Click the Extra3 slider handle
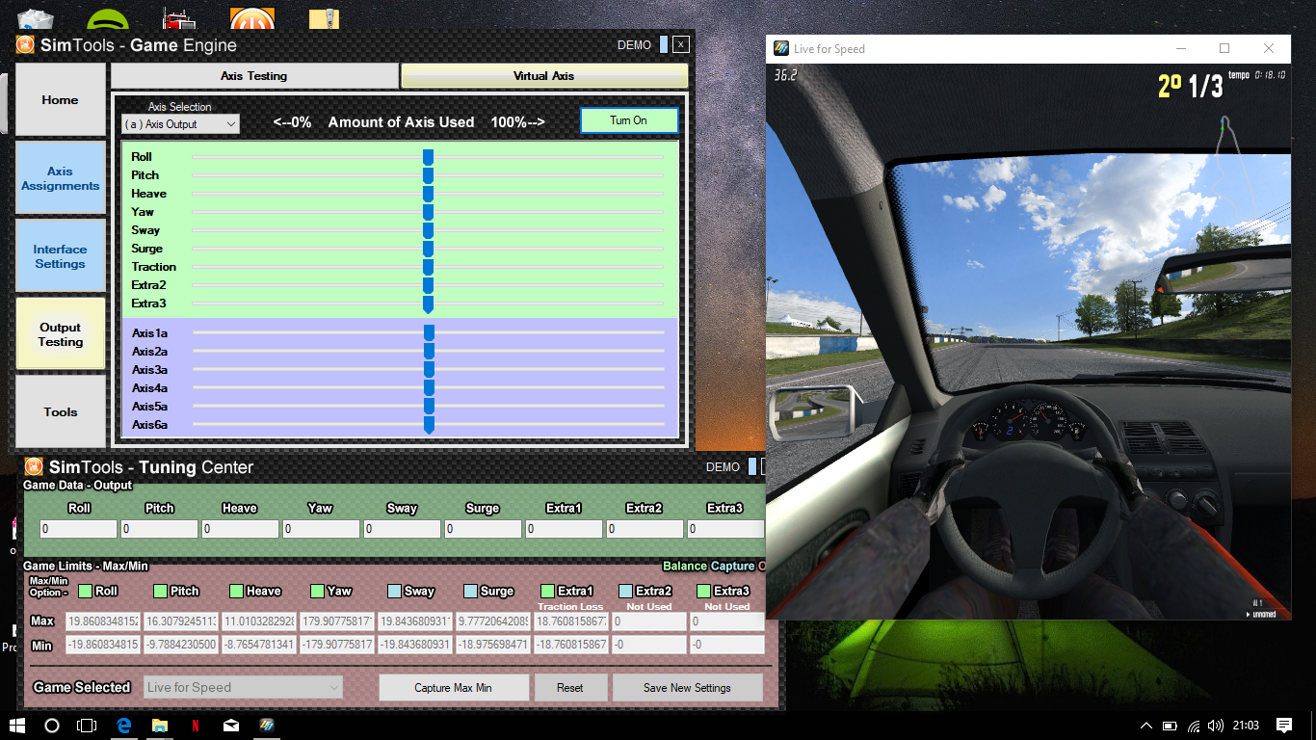Screen dimensions: 1316x740 click(428, 304)
